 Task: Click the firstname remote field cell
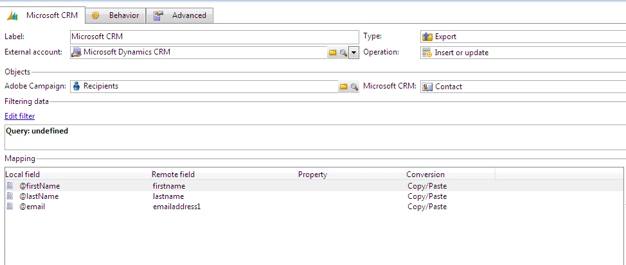tap(169, 186)
